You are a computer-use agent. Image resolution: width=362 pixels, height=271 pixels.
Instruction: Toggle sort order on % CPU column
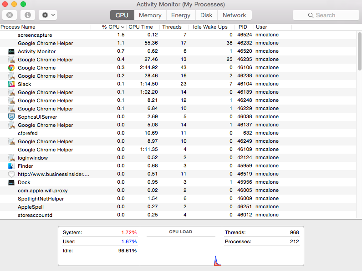(x=113, y=27)
